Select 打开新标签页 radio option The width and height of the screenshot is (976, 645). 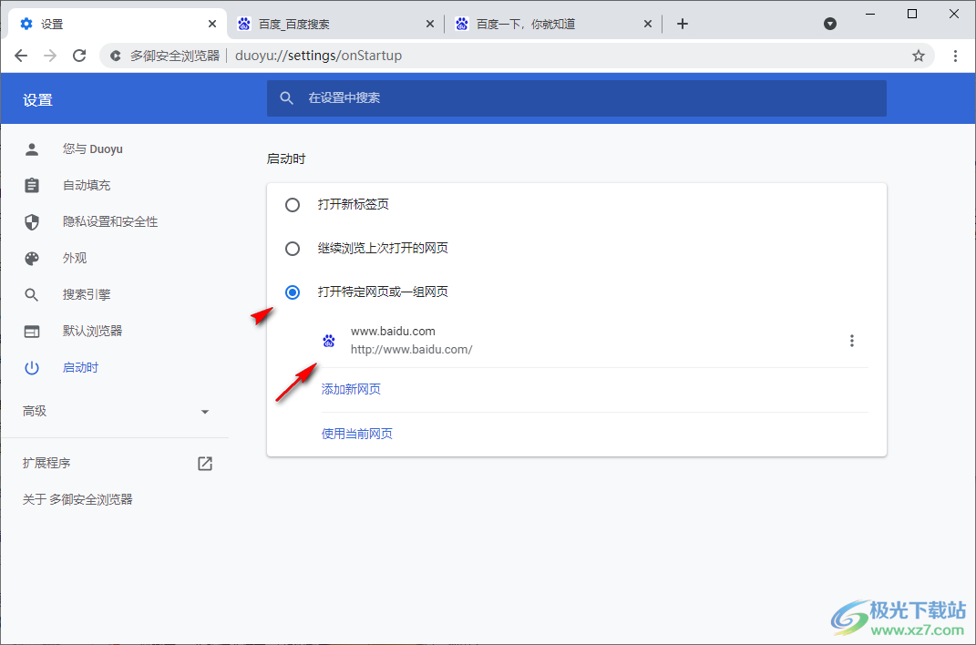(x=292, y=205)
